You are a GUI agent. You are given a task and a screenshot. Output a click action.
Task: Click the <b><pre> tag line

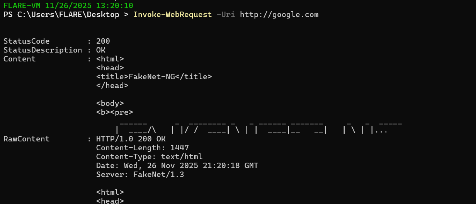[114, 112]
